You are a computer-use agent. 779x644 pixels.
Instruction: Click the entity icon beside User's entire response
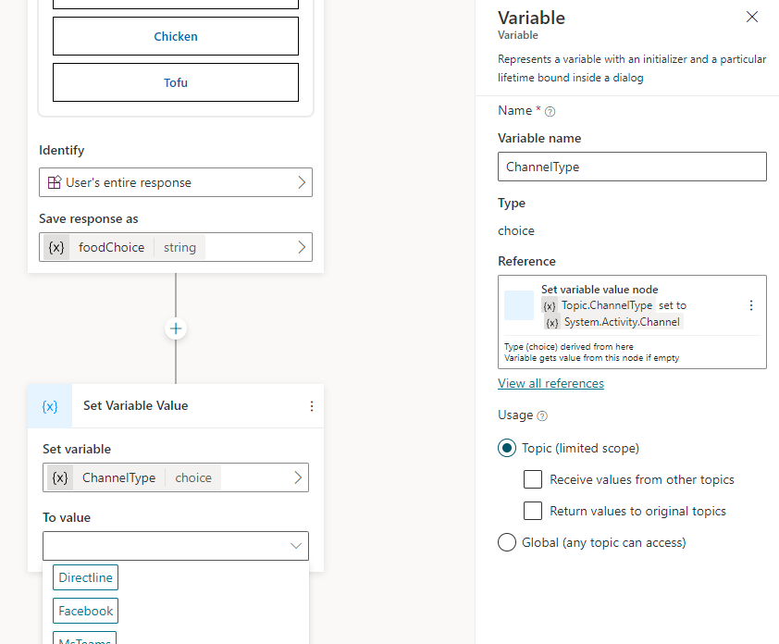pos(54,182)
